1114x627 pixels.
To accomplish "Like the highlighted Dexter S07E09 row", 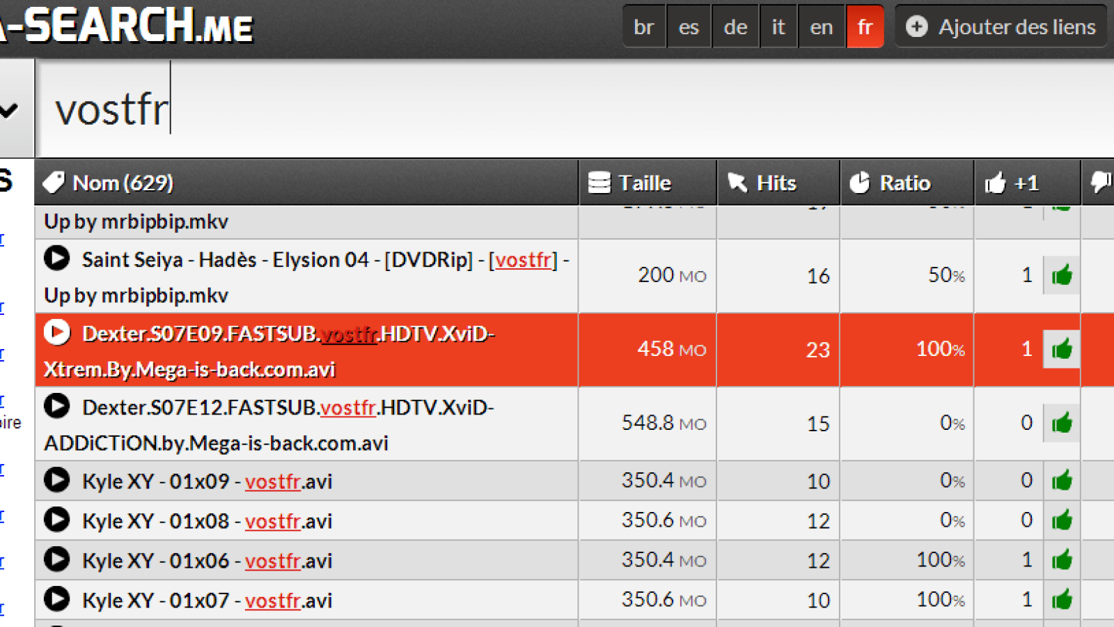I will coord(1062,349).
